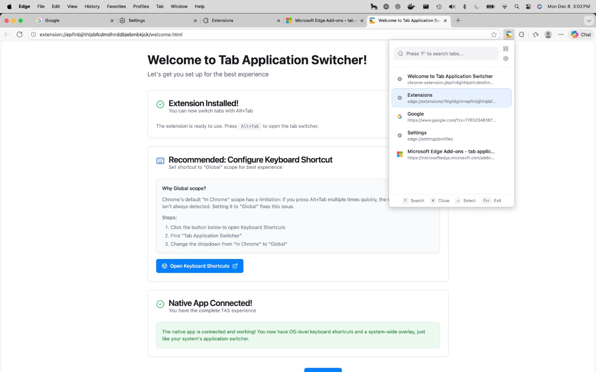The image size is (596, 372).
Task: Click the grid view icon in switcher popup
Action: (506, 49)
